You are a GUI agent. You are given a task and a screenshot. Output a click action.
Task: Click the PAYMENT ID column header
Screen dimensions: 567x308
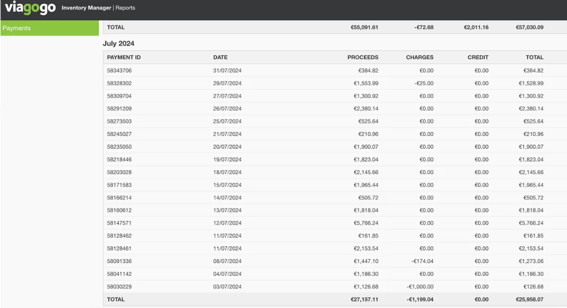[124, 58]
